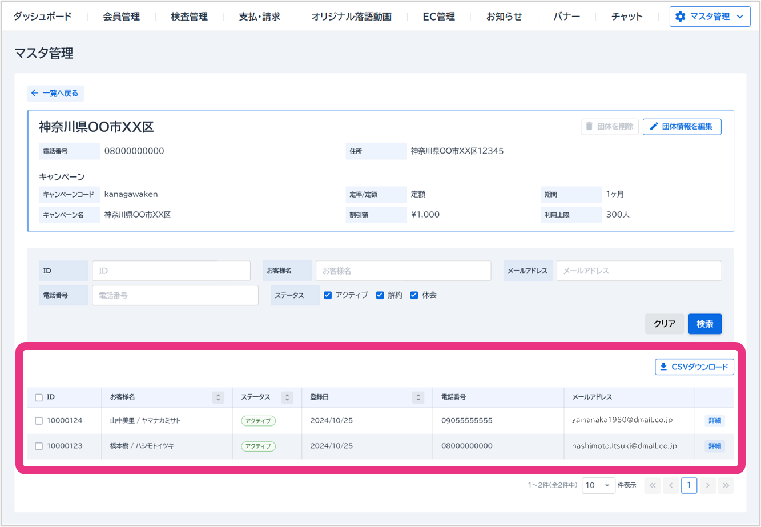Open 詳細 for customer 橋本樹
The image size is (761, 527).
pyautogui.click(x=714, y=446)
